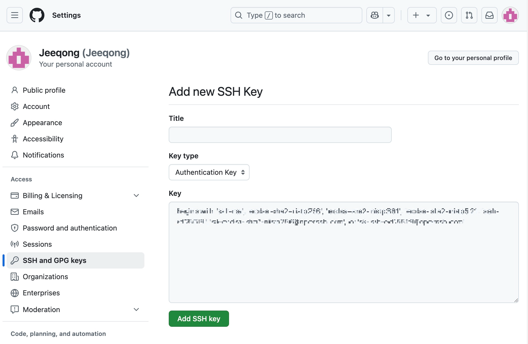Expand the Billing & Licensing section
This screenshot has height=344, width=528.
[136, 196]
